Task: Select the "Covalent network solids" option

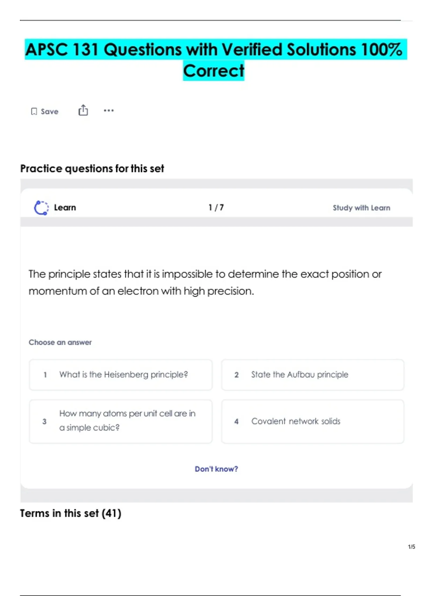Action: click(312, 421)
